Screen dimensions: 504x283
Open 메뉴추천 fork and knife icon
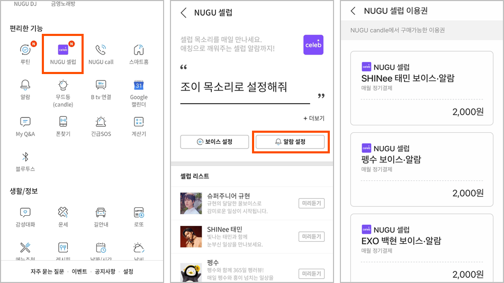point(25,248)
